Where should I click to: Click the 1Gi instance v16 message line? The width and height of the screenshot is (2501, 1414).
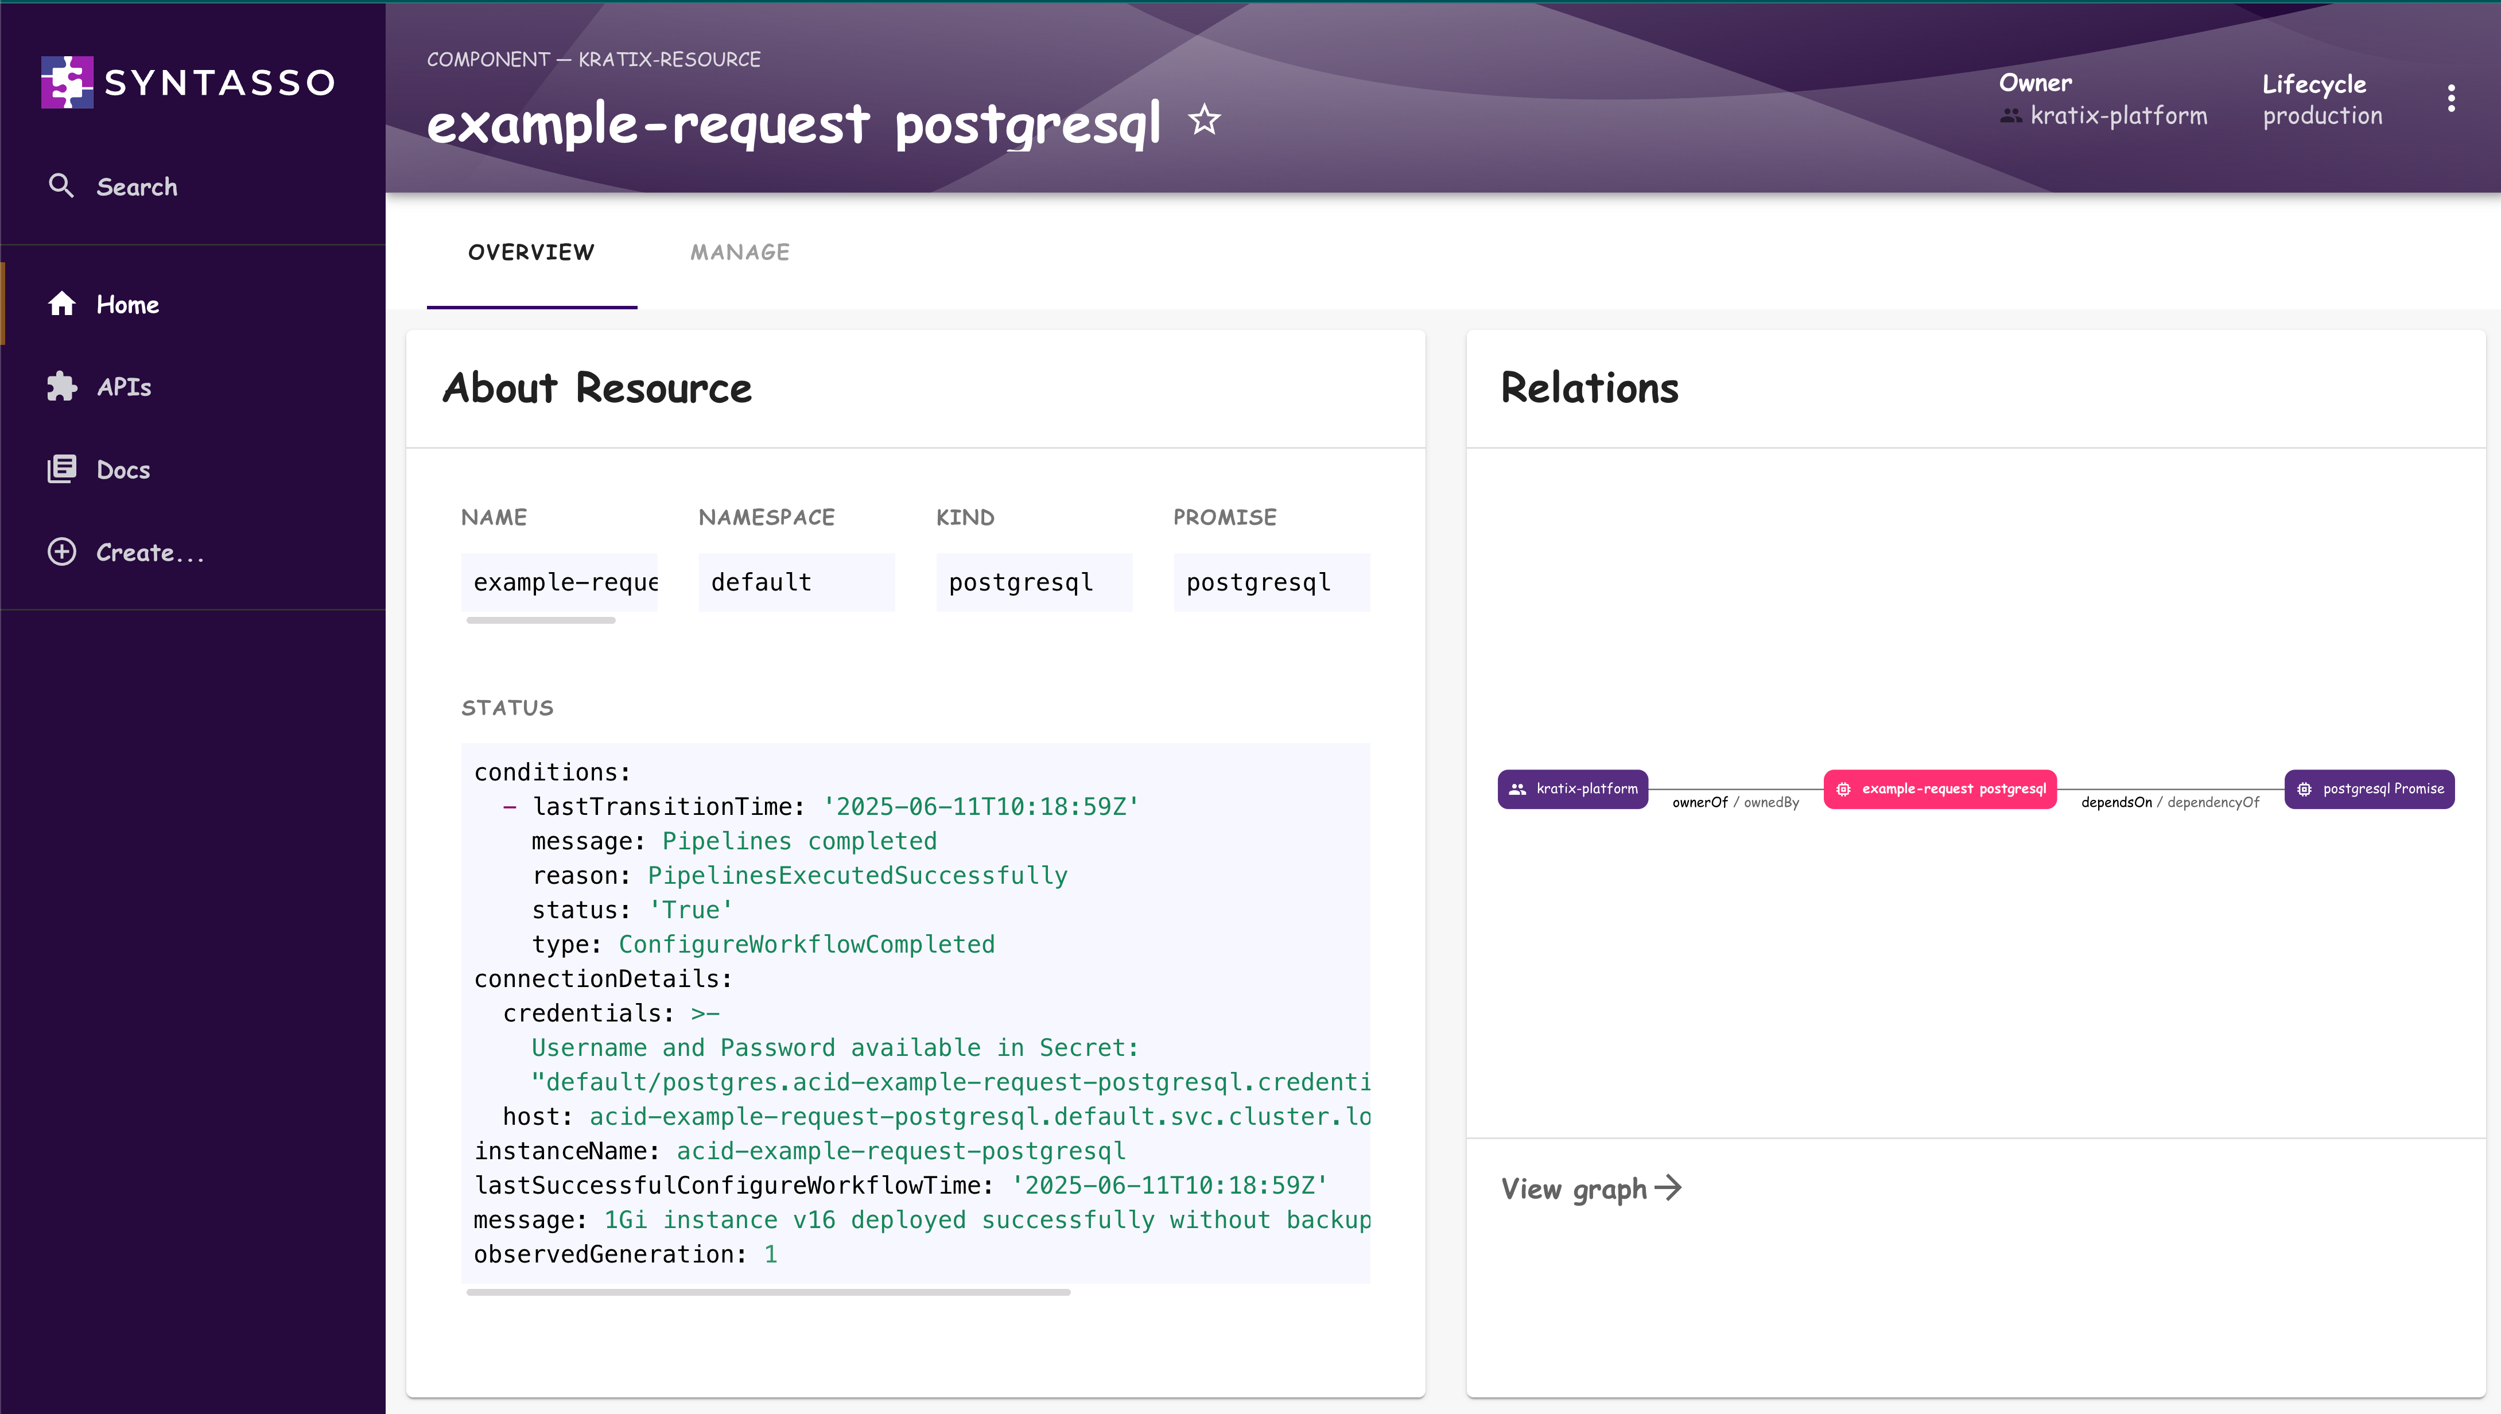coord(922,1220)
